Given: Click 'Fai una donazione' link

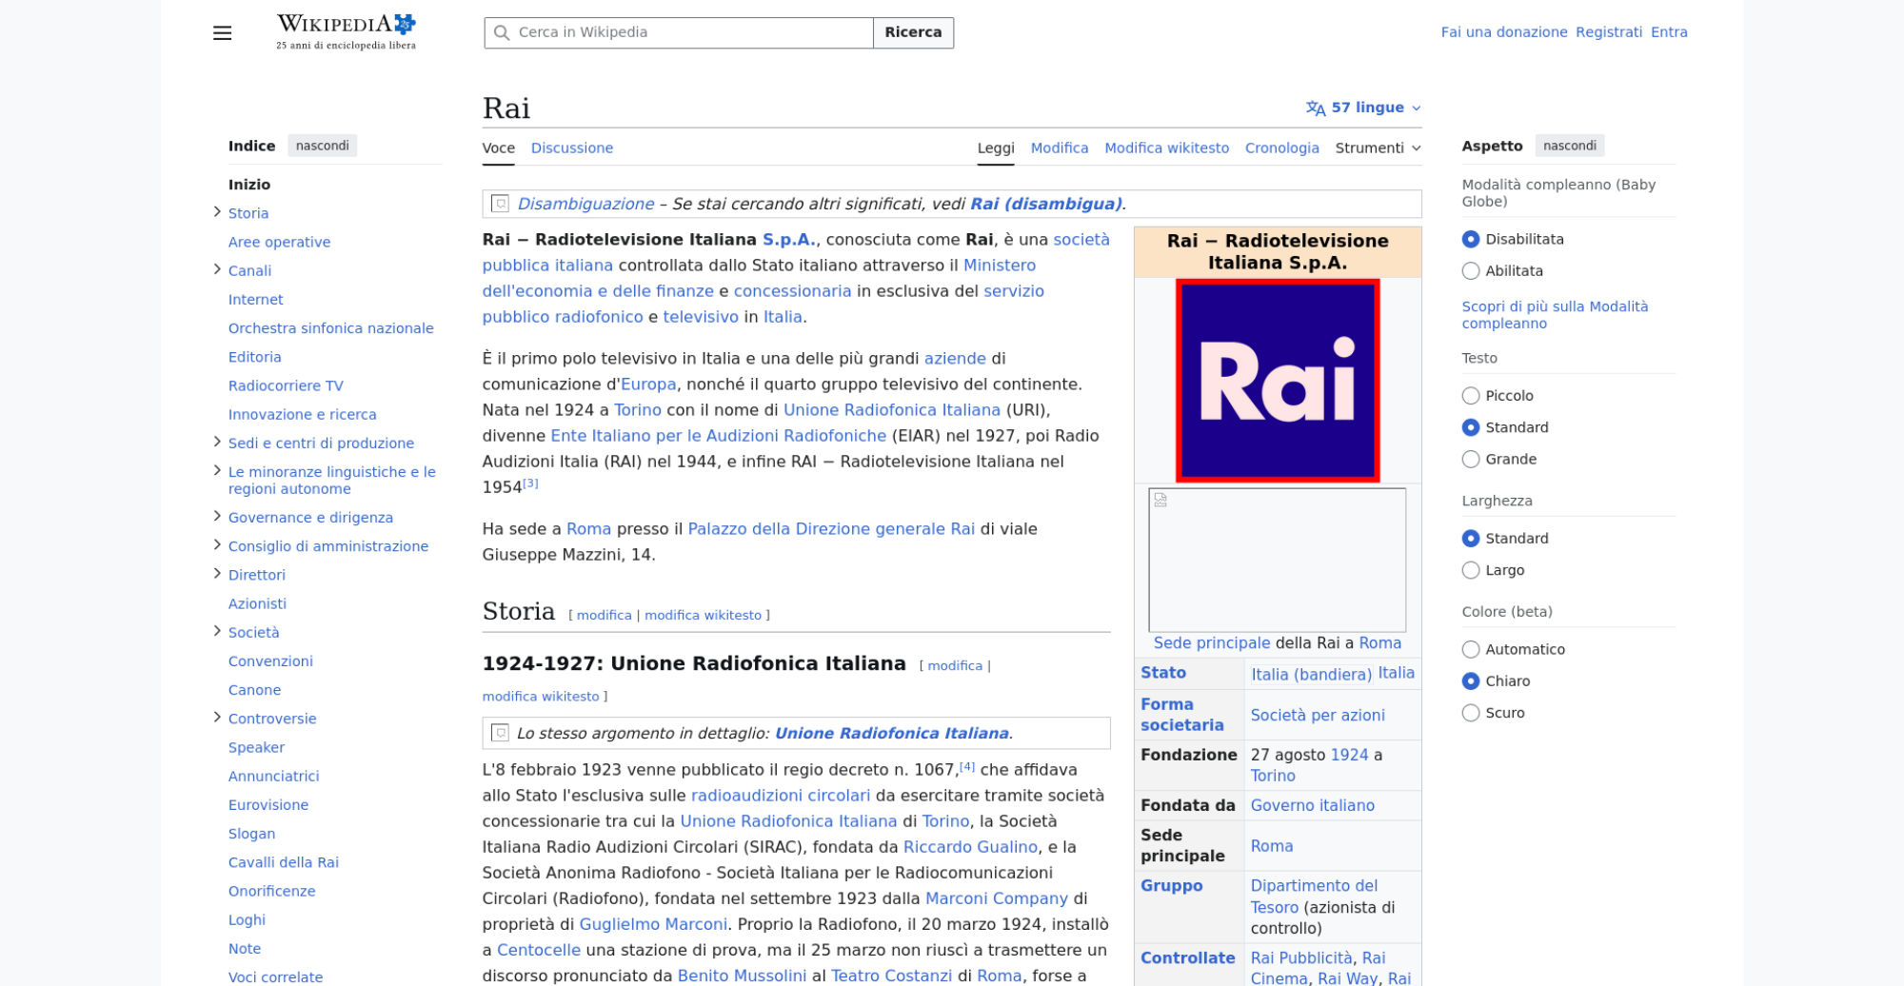Looking at the screenshot, I should [1503, 32].
